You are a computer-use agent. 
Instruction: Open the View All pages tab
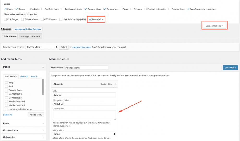click(24, 77)
